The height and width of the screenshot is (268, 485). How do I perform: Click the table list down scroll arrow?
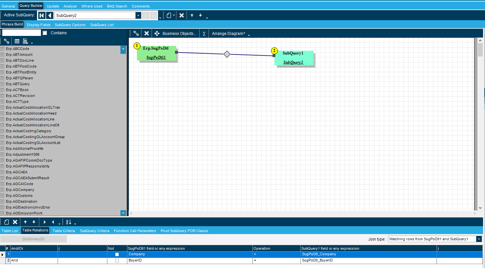click(x=123, y=213)
